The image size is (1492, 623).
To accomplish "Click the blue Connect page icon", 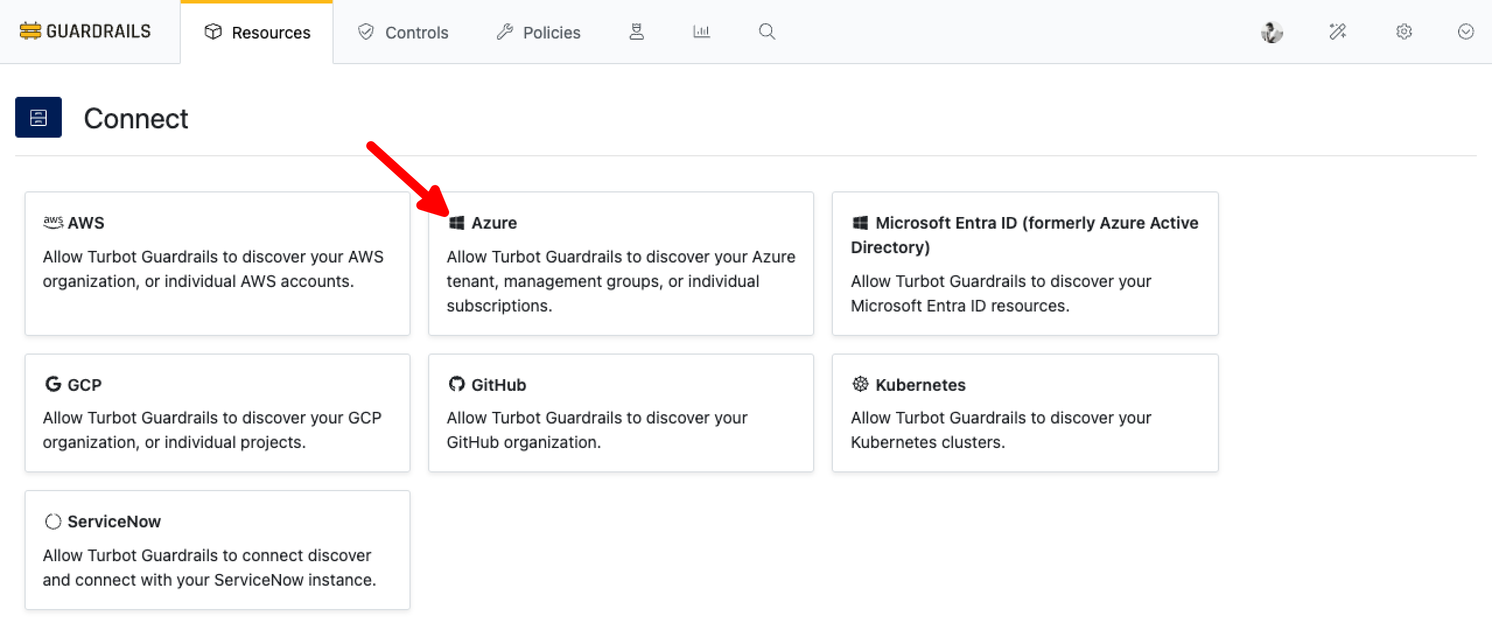I will (x=38, y=117).
